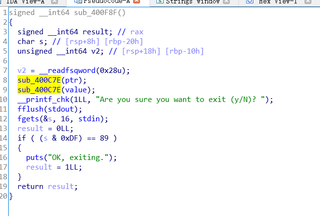
Task: Close the Hex View-1 tab
Action: [308, 1]
